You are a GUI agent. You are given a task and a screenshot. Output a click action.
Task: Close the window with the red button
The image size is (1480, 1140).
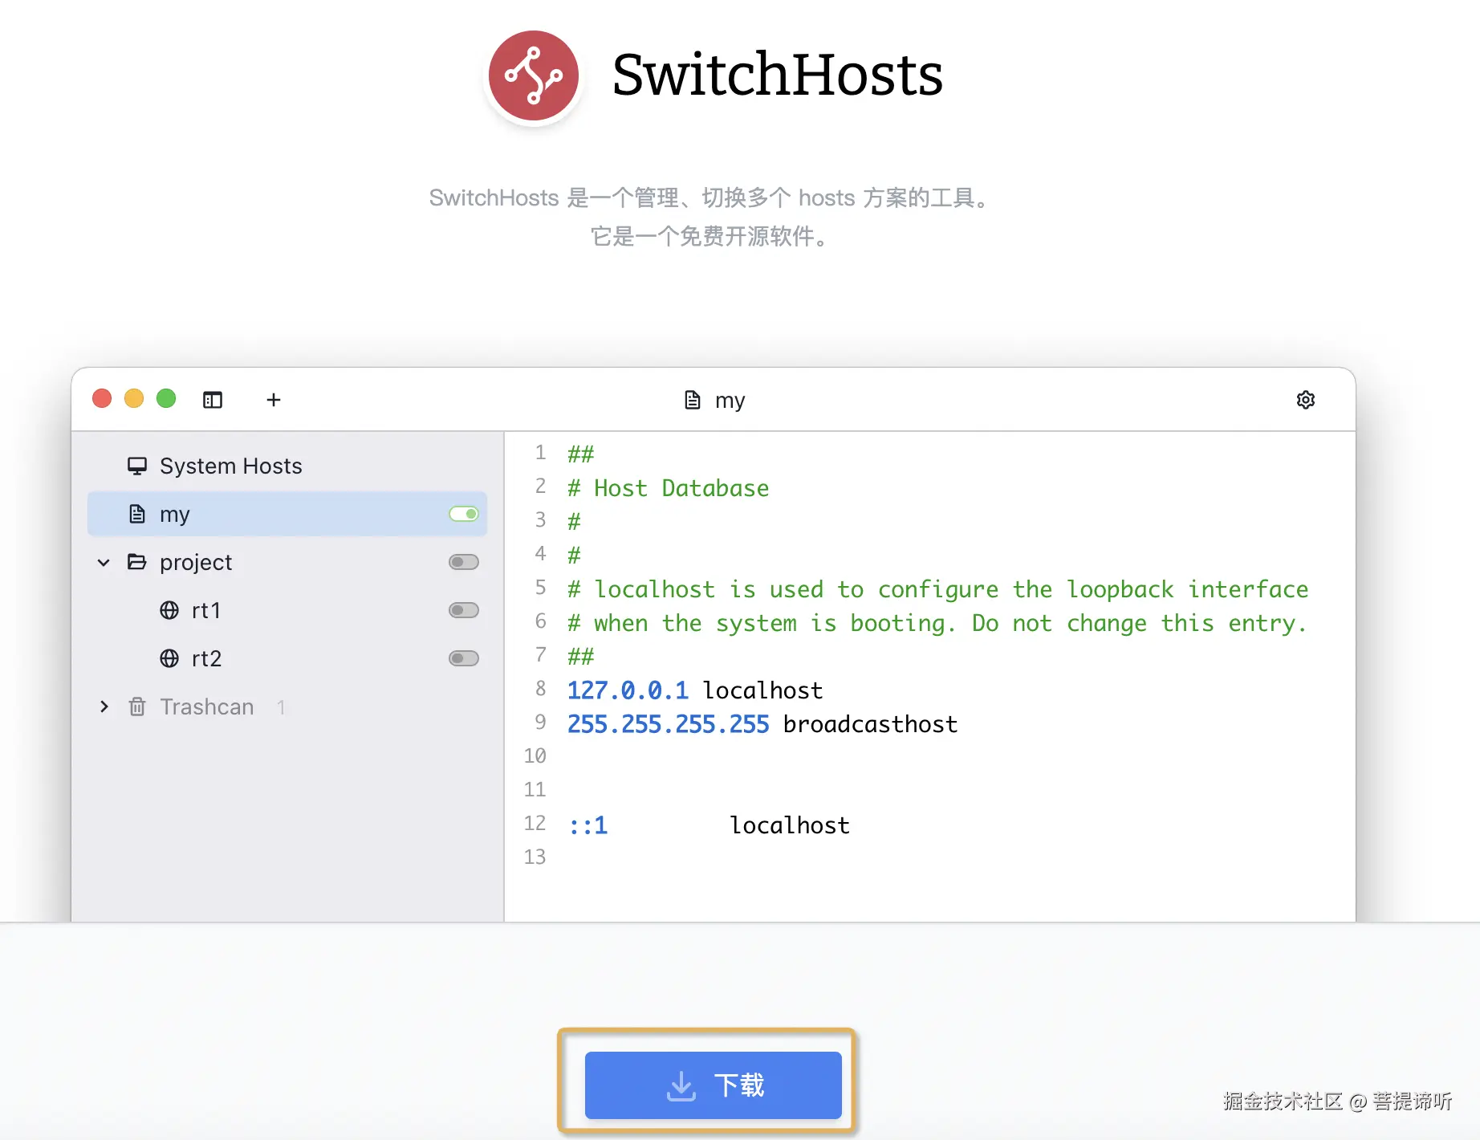[102, 399]
